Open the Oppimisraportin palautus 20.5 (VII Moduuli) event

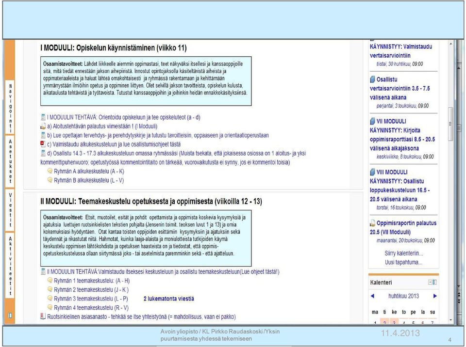click(x=403, y=227)
